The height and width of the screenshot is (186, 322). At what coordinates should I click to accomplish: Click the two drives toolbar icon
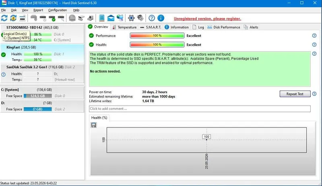click(81, 18)
